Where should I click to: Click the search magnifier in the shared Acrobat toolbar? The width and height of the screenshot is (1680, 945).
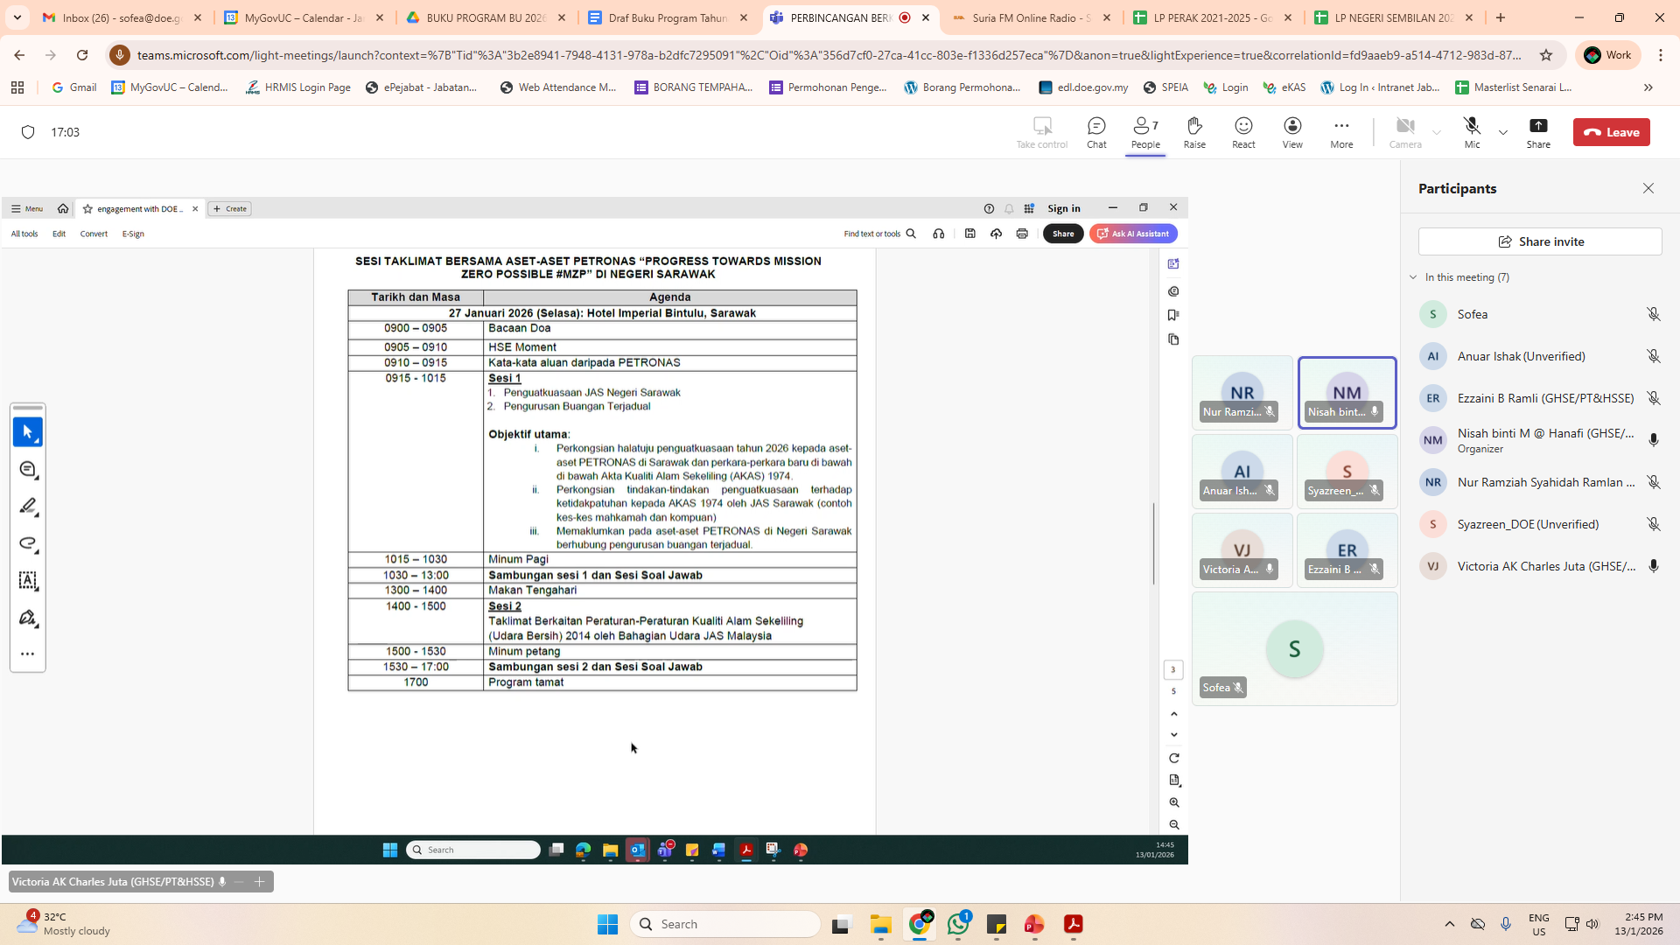tap(911, 234)
